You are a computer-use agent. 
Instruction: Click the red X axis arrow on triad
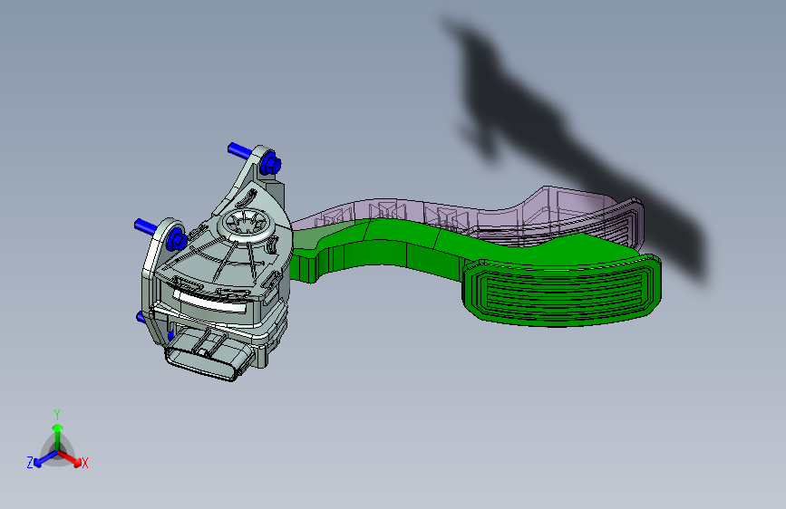(x=70, y=458)
